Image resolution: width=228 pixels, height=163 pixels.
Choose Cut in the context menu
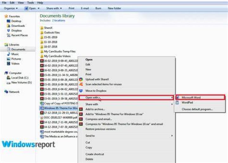88,142
